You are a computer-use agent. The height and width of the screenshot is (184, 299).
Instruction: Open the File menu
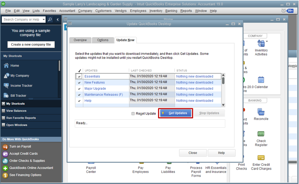(8, 11)
